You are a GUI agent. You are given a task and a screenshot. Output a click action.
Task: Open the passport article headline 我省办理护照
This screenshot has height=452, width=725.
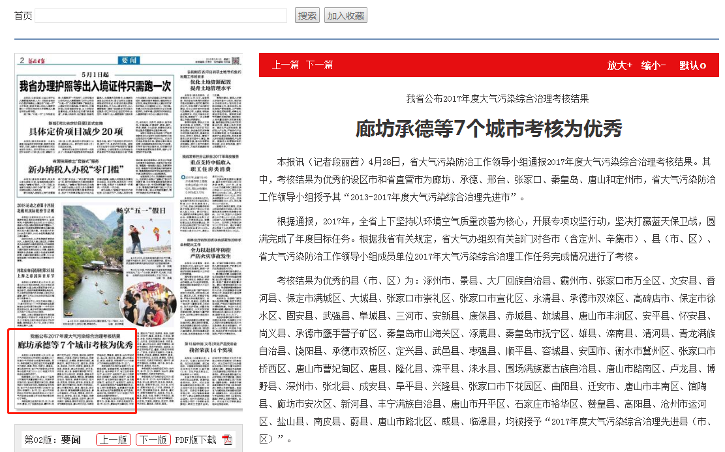click(95, 85)
